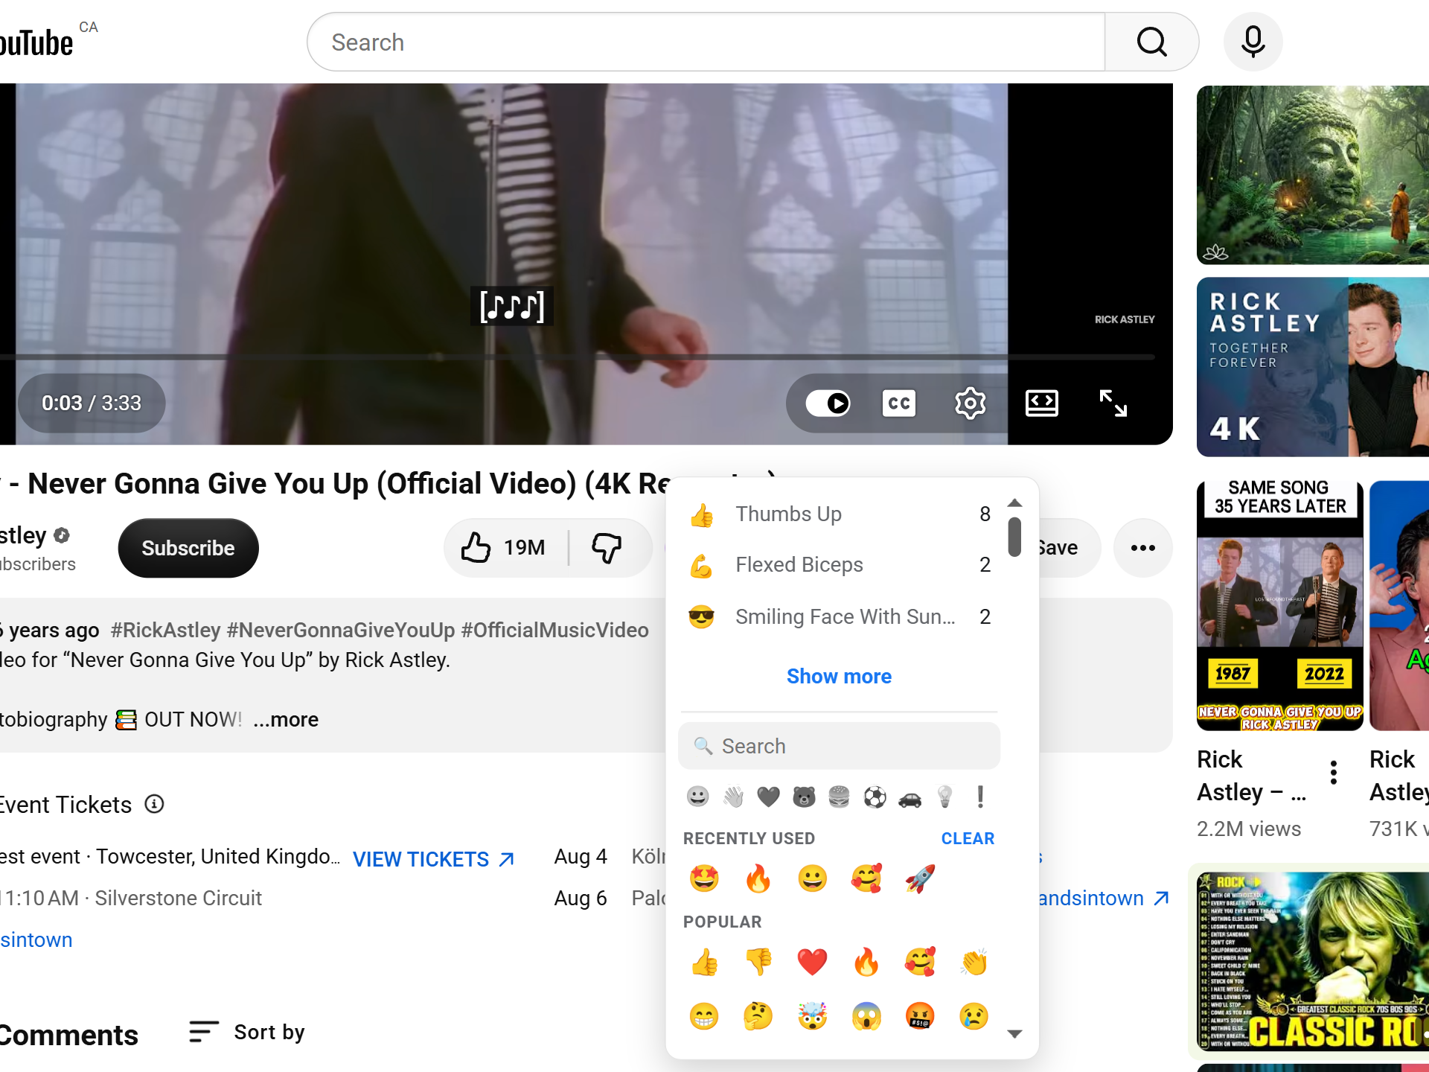The image size is (1429, 1072).
Task: Pick thinking face emoji in Popular
Action: pyautogui.click(x=758, y=1015)
